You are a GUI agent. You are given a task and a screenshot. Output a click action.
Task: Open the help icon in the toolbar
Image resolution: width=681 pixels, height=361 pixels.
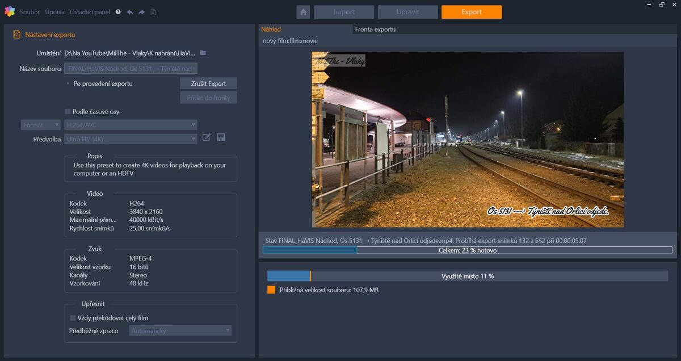[x=117, y=11]
